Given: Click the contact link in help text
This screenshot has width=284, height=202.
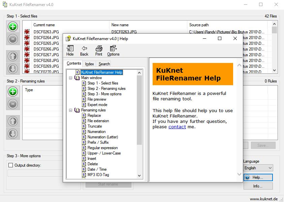Looking at the screenshot, I should 177,127.
